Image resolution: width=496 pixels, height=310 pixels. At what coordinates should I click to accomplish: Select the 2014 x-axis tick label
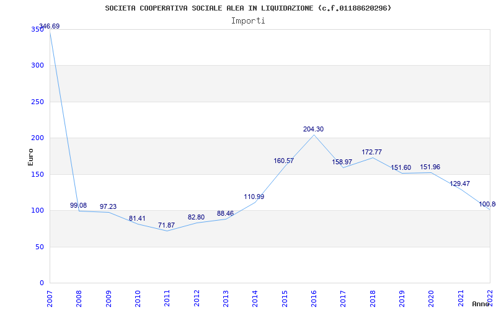(255, 299)
